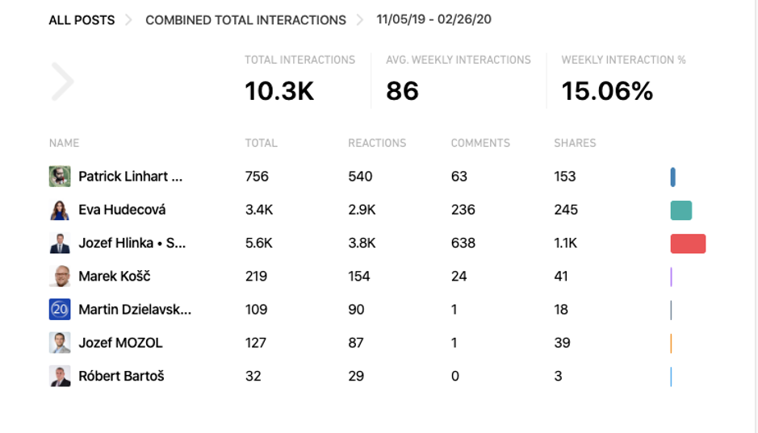This screenshot has width=758, height=433.
Task: Click Patrick Linhart's profile avatar
Action: [x=60, y=177]
